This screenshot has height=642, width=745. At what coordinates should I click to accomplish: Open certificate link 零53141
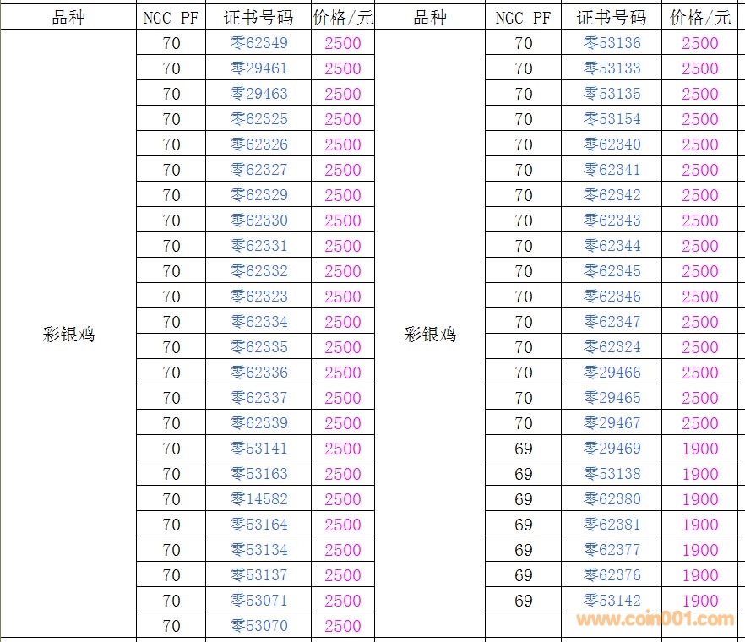coord(259,449)
